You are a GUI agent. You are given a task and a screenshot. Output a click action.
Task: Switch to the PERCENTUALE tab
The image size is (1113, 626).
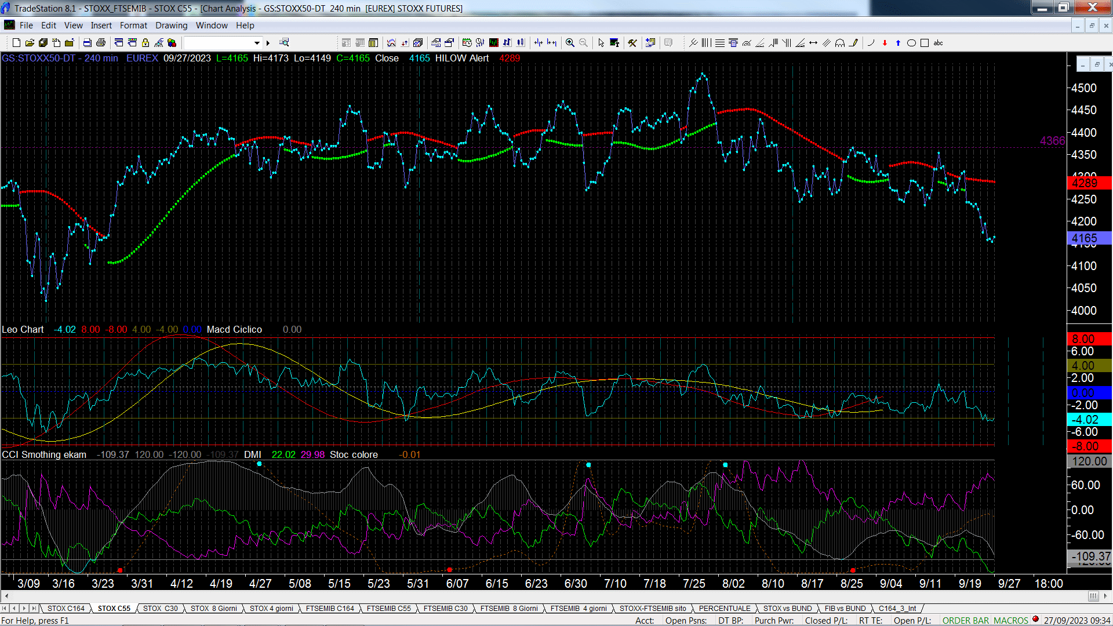pos(724,609)
